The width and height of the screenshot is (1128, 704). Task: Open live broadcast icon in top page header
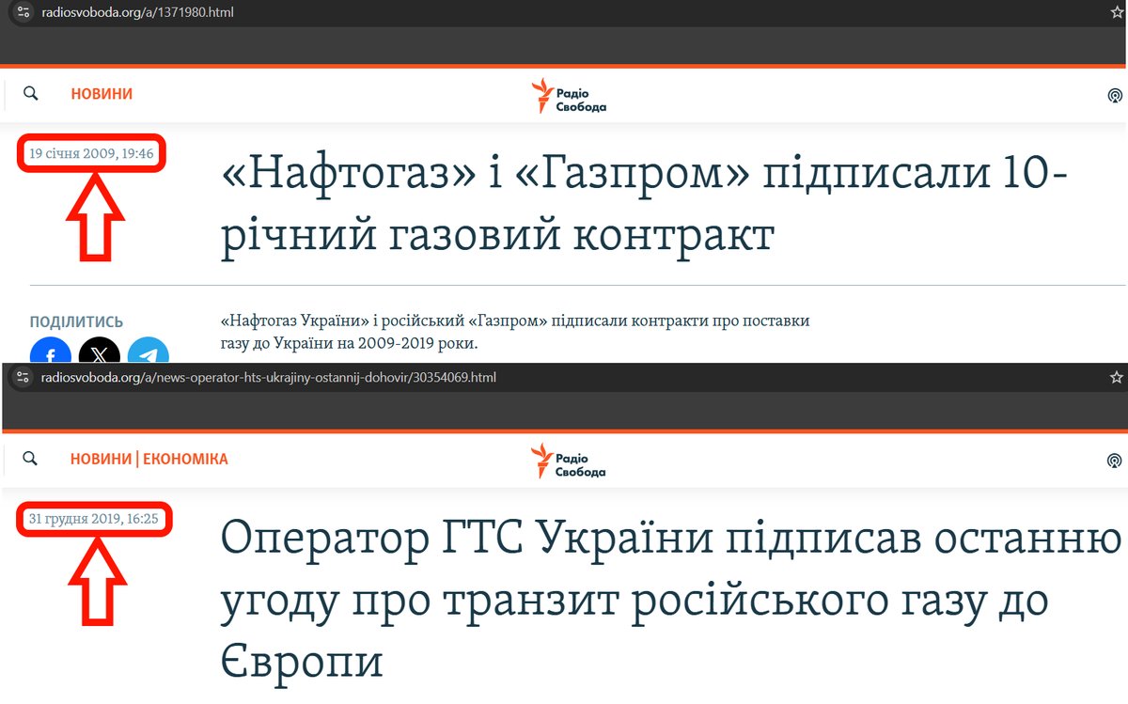(x=1115, y=95)
